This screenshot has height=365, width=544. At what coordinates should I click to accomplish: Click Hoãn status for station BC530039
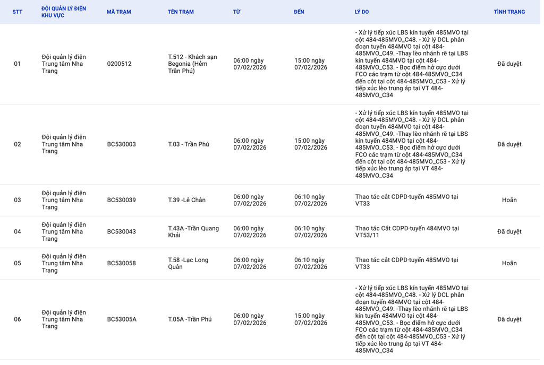click(509, 200)
